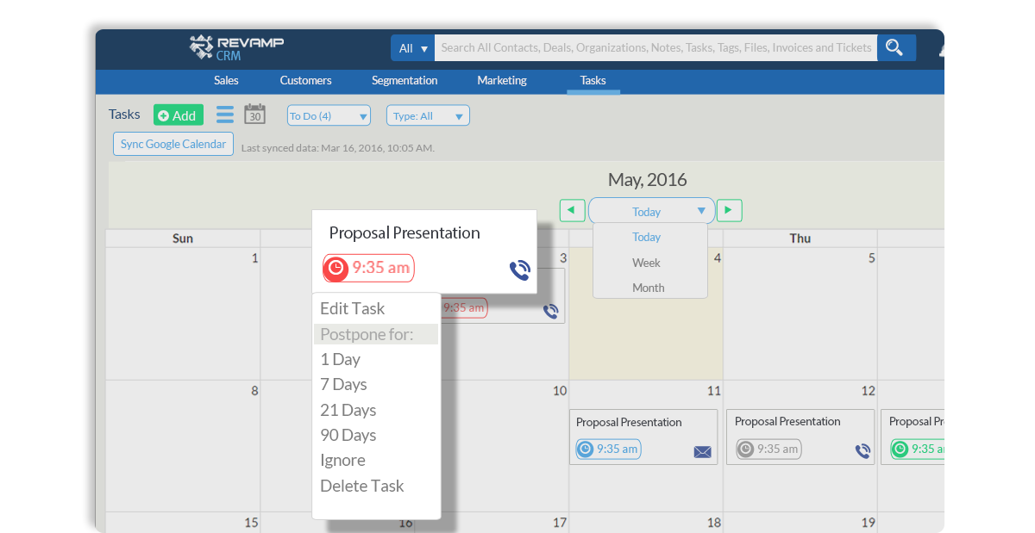Open the To Do (4) filter dropdown
The width and height of the screenshot is (1035, 533).
click(x=329, y=115)
